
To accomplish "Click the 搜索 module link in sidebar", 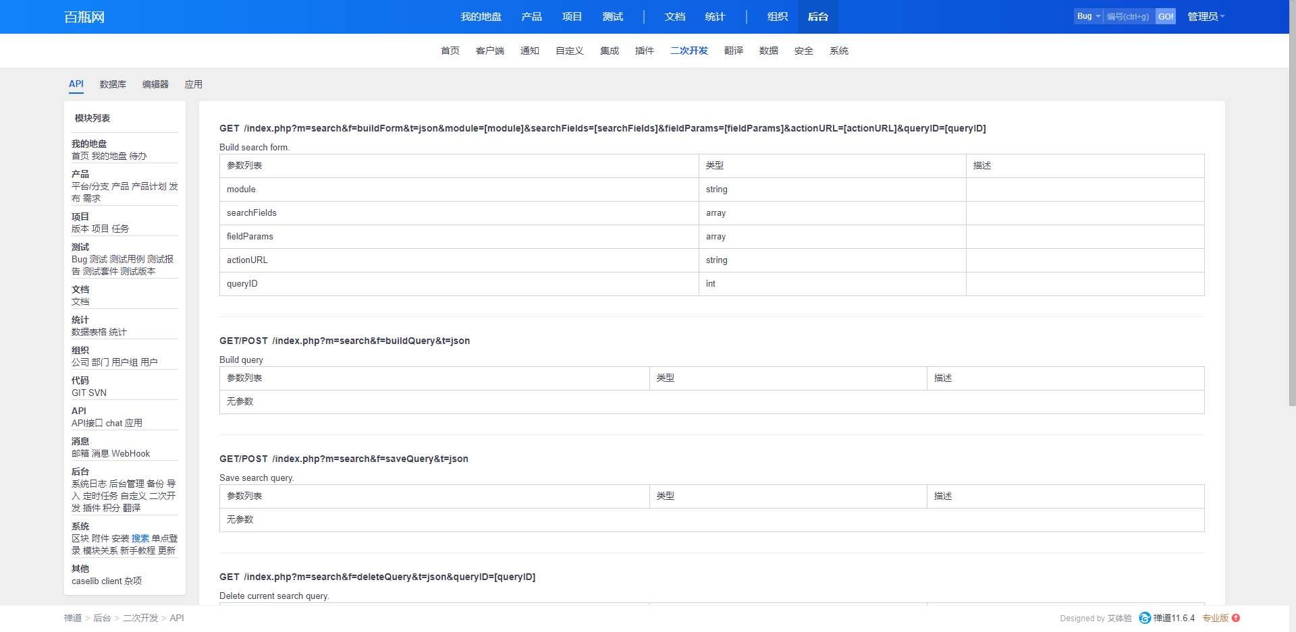I will [140, 538].
